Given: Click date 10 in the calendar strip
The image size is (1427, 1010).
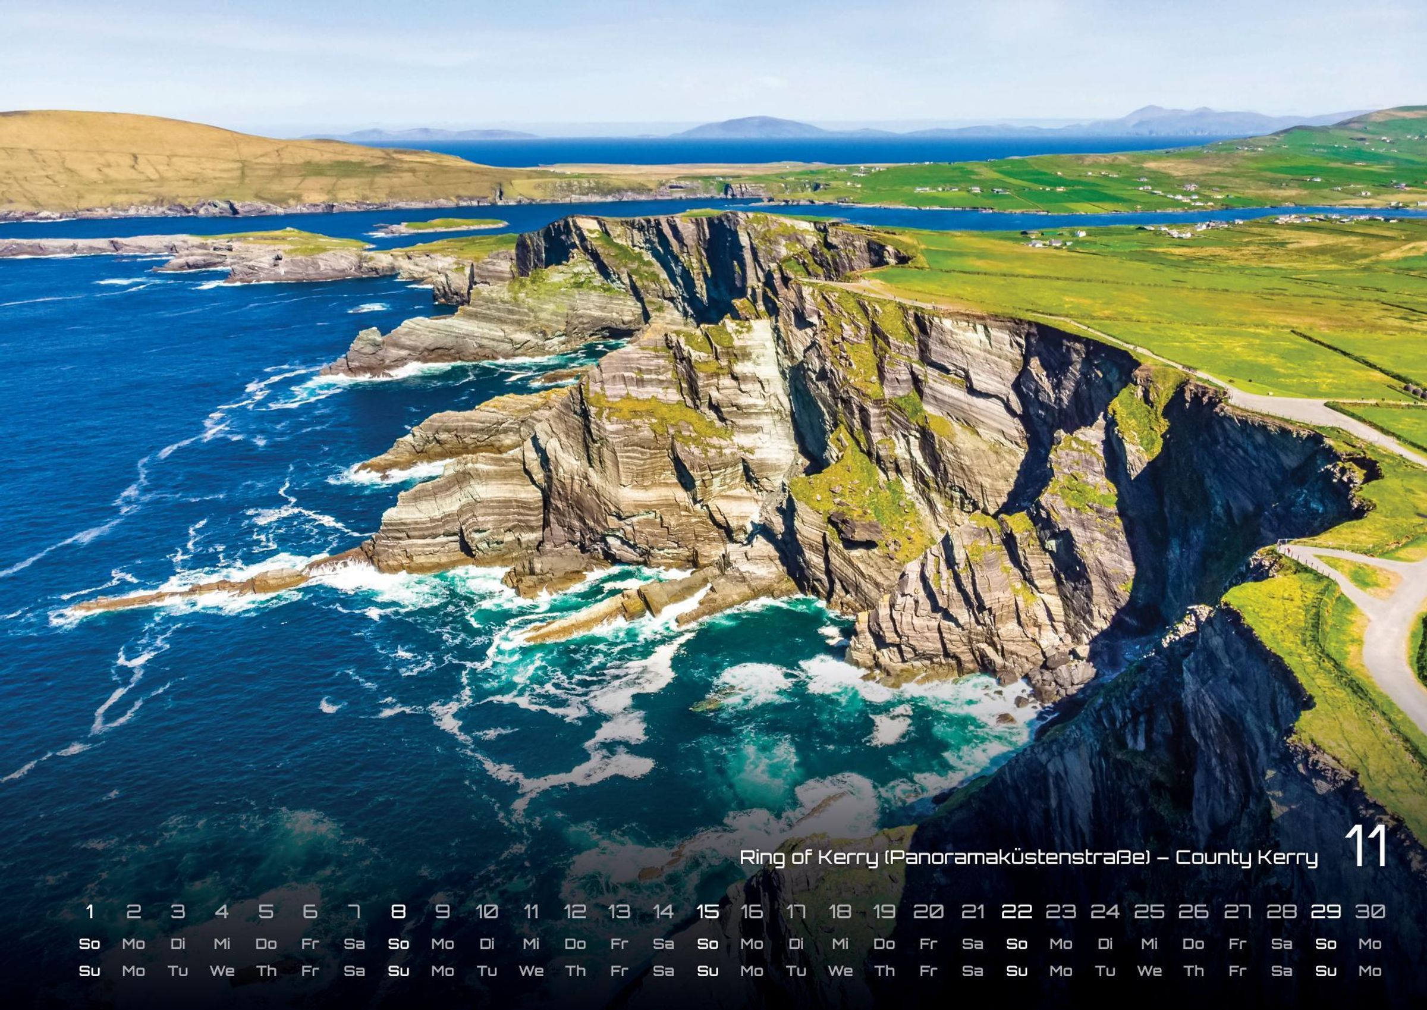Looking at the screenshot, I should pos(486,912).
